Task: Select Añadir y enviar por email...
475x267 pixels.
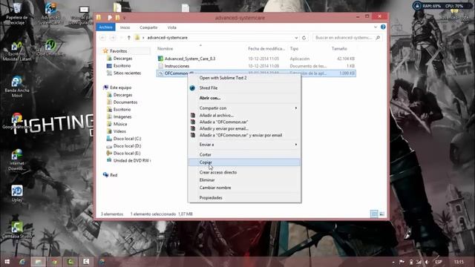Action: [244, 128]
